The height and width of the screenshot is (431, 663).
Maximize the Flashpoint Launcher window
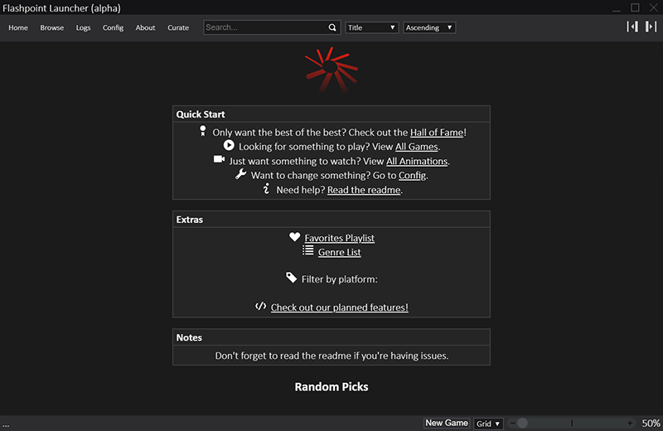[x=635, y=7]
